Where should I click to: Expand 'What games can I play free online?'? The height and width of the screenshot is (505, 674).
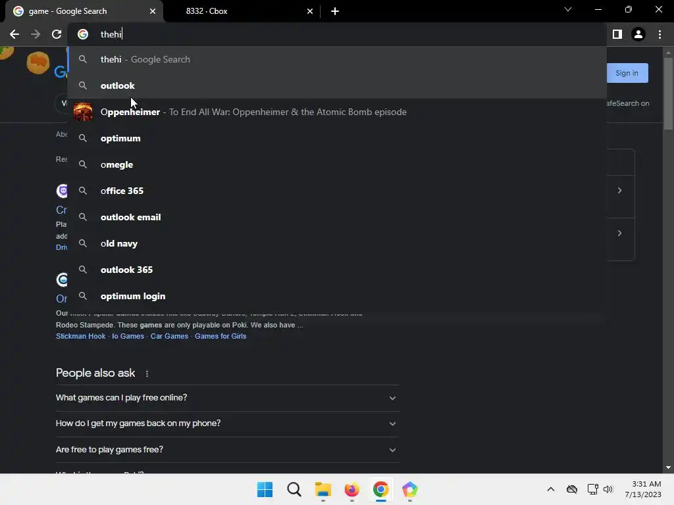coord(227,398)
